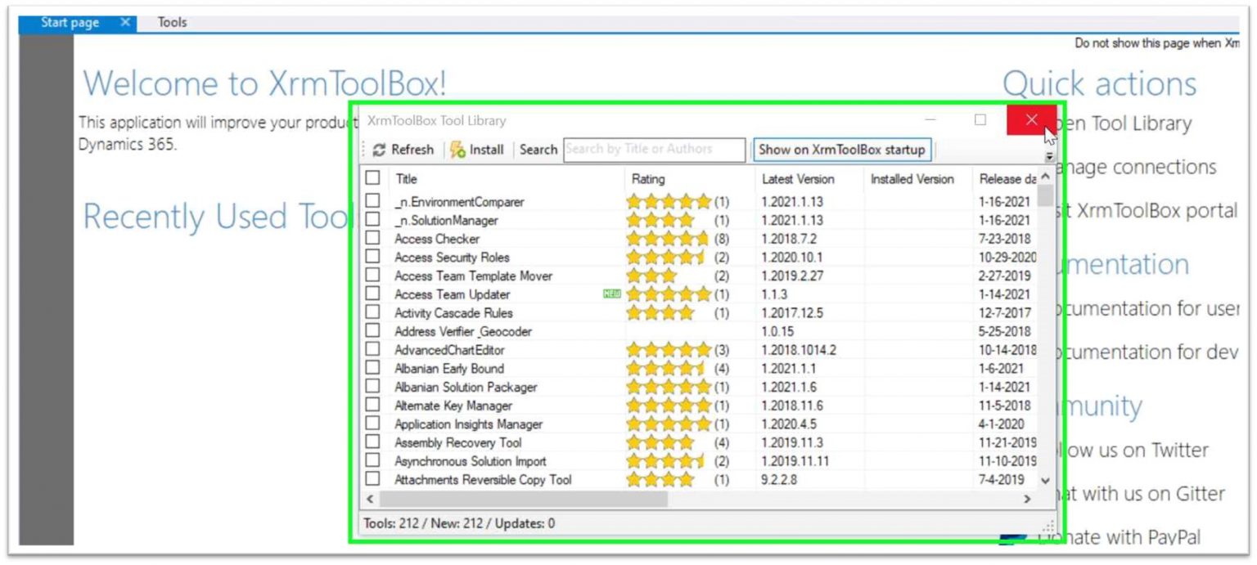
Task: Check the _n.SolutionManager checkbox
Action: coord(373,220)
